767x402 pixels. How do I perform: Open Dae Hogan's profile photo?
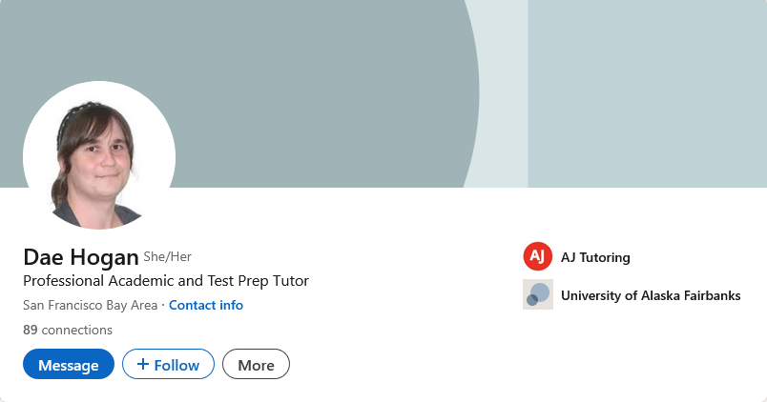[99, 154]
